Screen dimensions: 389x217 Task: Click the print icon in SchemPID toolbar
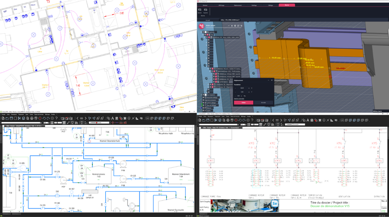[31, 119]
